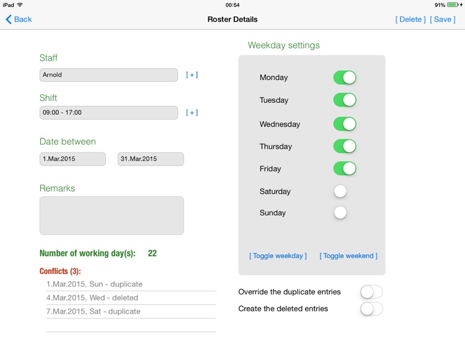The width and height of the screenshot is (465, 349).
Task: Select conflict 1.Mar.2015, Sun - duplicate
Action: point(131,285)
